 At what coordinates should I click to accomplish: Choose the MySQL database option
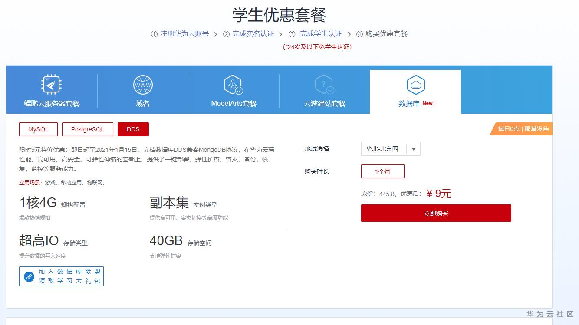click(38, 129)
